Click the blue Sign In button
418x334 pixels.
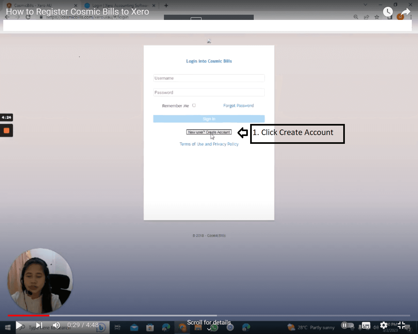[x=209, y=119]
